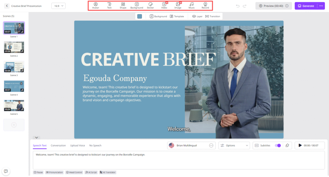Open the help icon at bottom left
329x177 pixels.
tap(6, 171)
